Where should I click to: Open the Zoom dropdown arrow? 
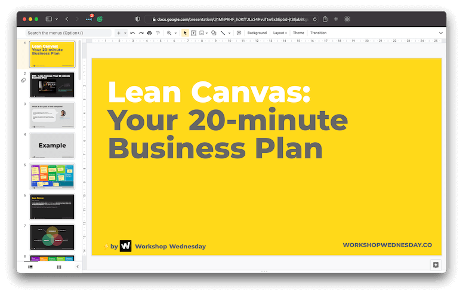click(x=175, y=33)
